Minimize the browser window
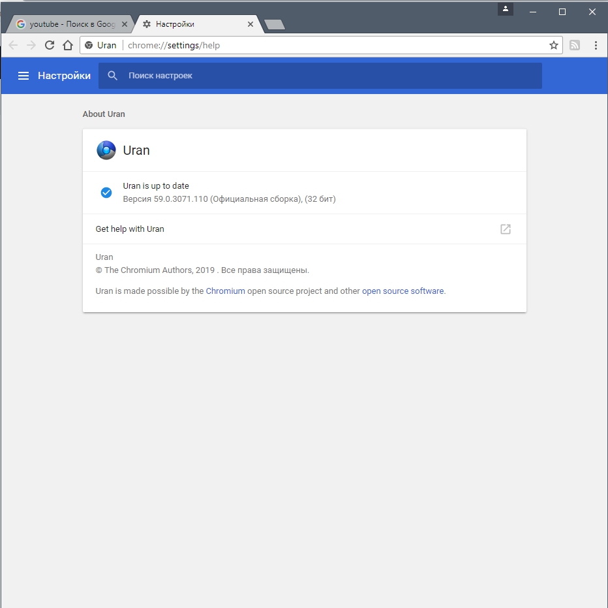Screen dimensions: 608x608 point(533,12)
